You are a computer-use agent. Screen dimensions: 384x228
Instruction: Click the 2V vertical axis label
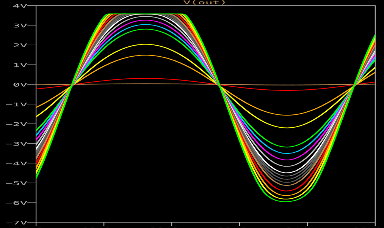coord(20,45)
